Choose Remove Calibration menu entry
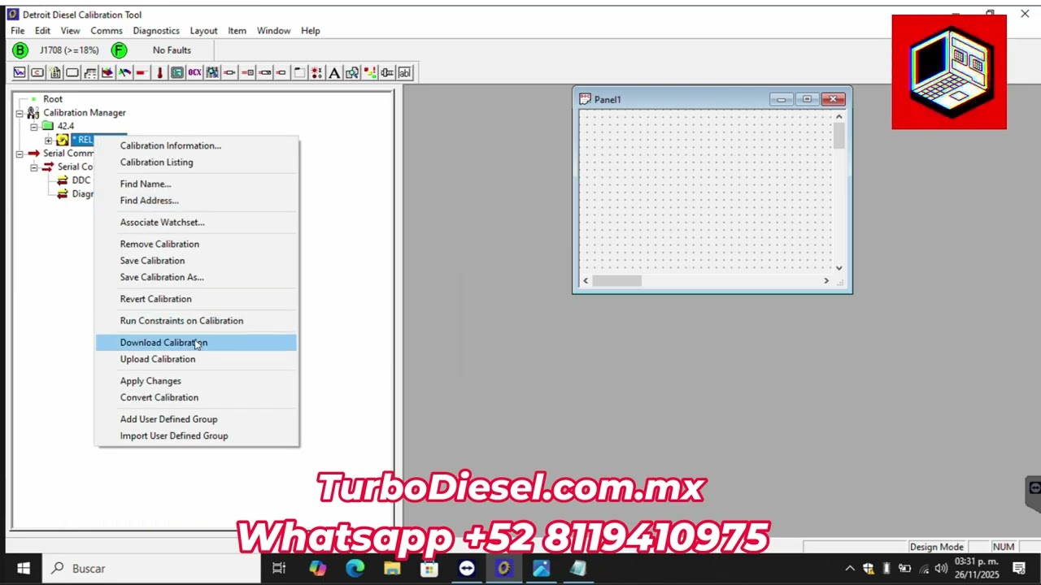Viewport: 1041px width, 585px height. (x=196, y=244)
